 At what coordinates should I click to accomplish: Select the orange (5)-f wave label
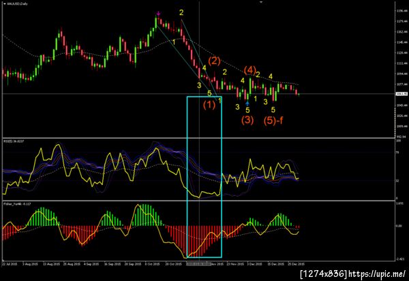click(273, 120)
